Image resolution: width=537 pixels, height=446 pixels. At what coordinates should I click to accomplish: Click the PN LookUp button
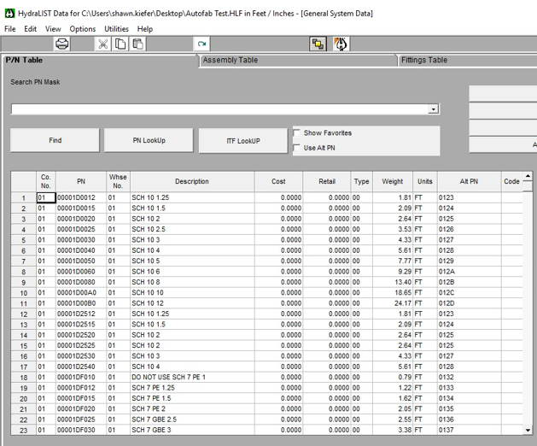pos(149,140)
